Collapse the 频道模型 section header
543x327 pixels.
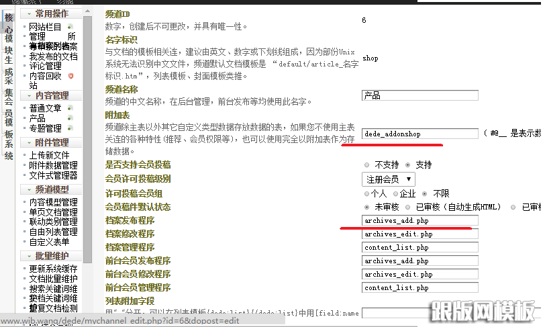pyautogui.click(x=52, y=189)
